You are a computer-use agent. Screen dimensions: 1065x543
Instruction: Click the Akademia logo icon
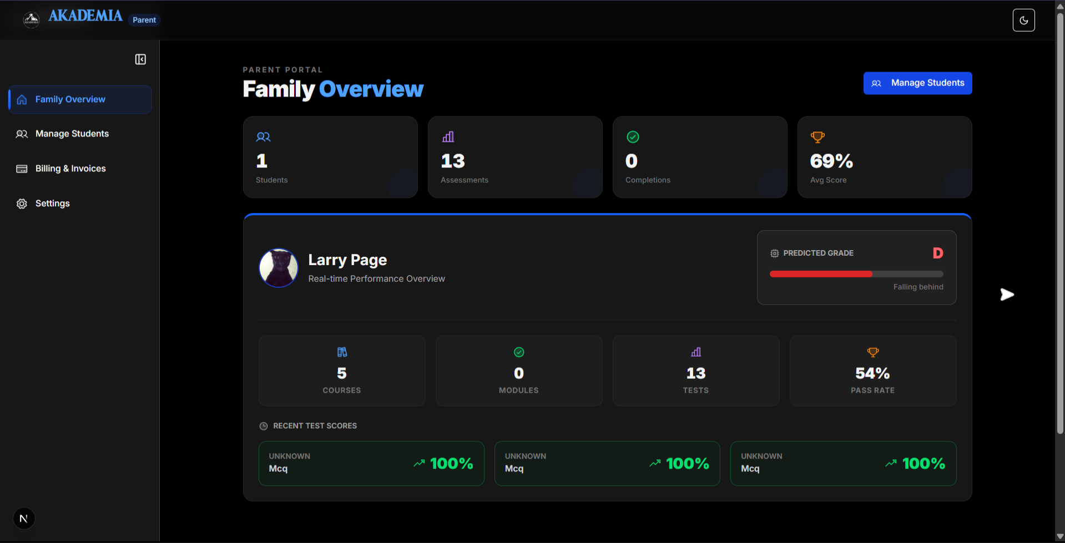pyautogui.click(x=31, y=20)
